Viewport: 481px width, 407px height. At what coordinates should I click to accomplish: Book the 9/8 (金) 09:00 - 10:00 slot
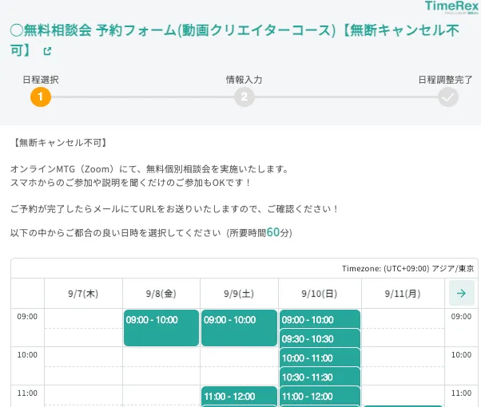[x=161, y=327]
